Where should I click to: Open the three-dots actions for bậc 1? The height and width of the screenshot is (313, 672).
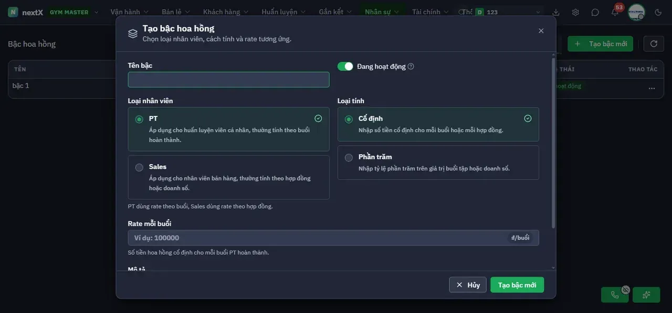[x=652, y=88]
